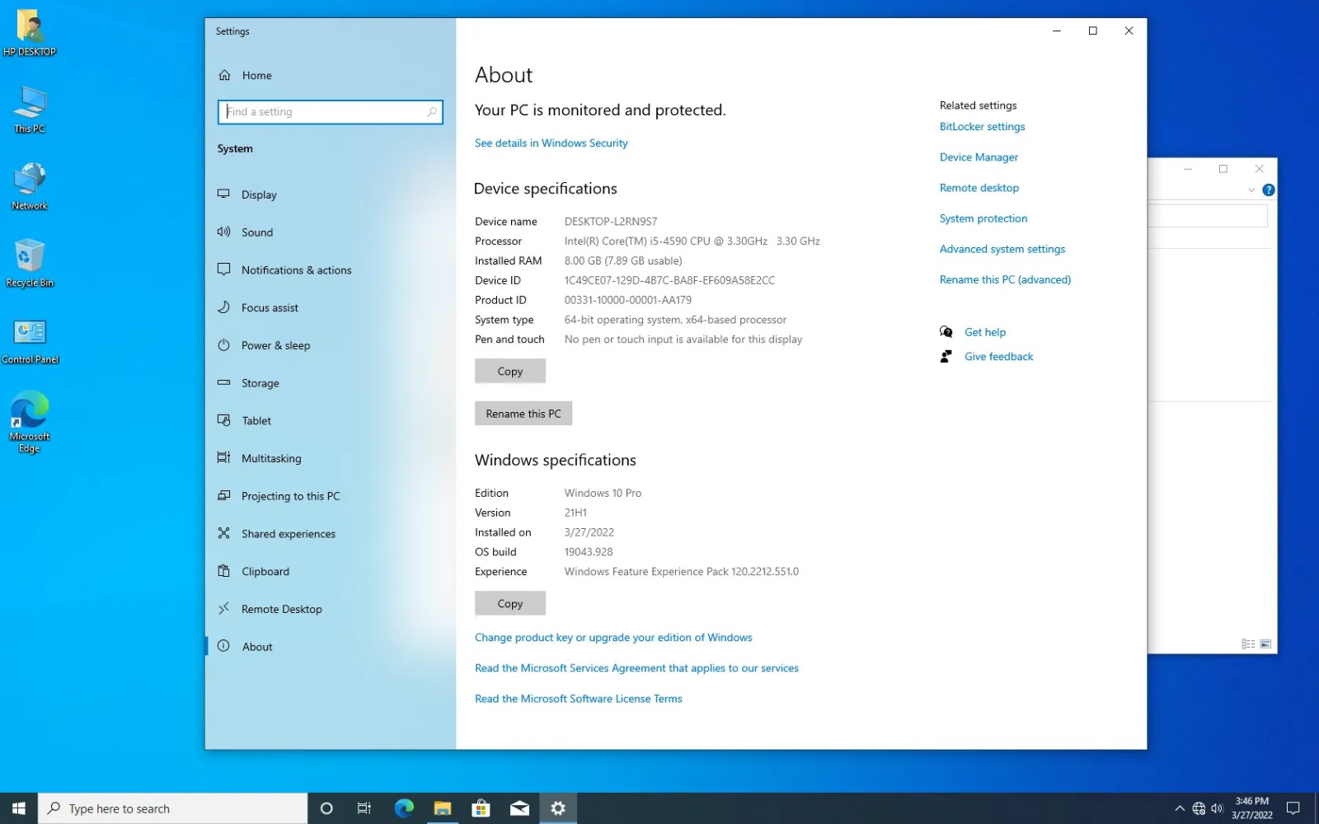Screen dimensions: 1319x824
Task: Click the Find a setting search field
Action: (330, 111)
